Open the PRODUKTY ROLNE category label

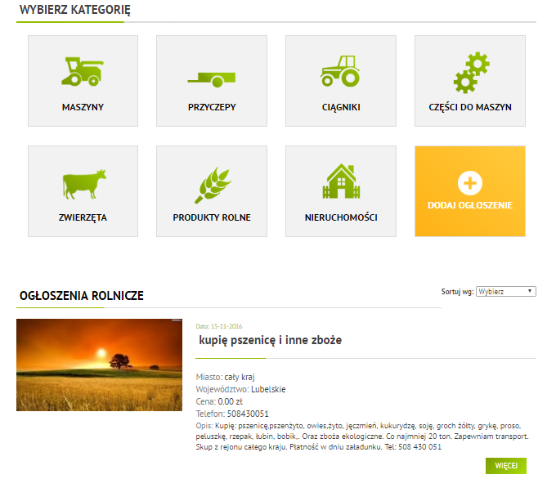212,217
